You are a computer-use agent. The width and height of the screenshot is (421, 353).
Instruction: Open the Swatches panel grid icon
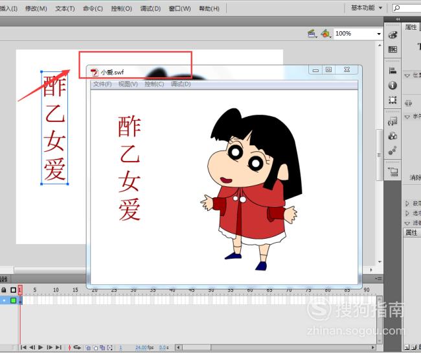[x=393, y=49]
